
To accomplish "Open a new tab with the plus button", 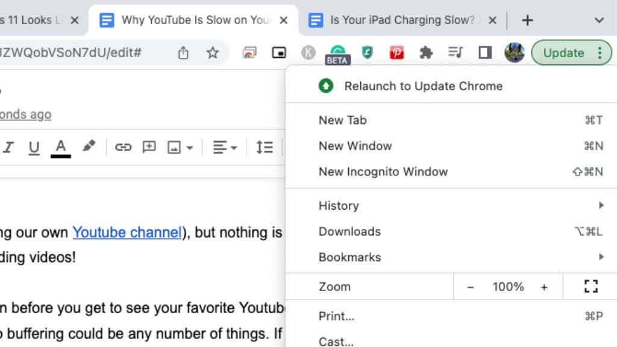I will pos(527,20).
